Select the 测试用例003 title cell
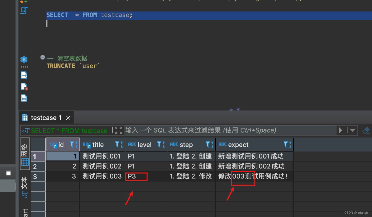372x217 pixels. [x=102, y=176]
